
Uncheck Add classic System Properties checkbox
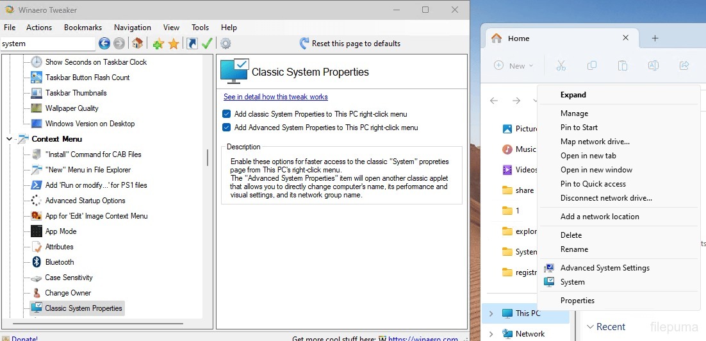pos(226,114)
